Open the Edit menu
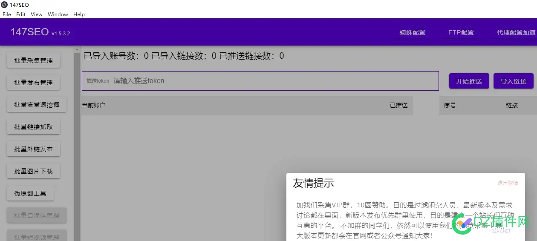Screen dimensions: 537x241 coord(21,14)
